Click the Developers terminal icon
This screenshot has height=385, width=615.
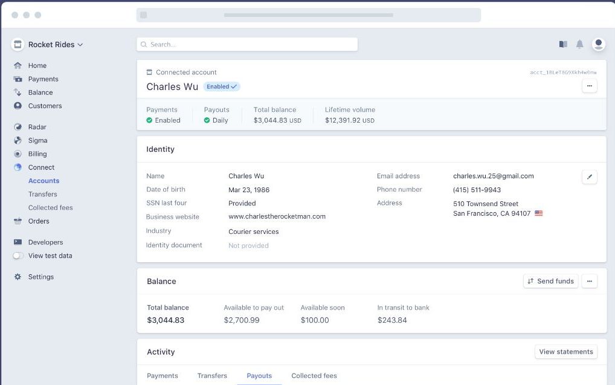[18, 242]
